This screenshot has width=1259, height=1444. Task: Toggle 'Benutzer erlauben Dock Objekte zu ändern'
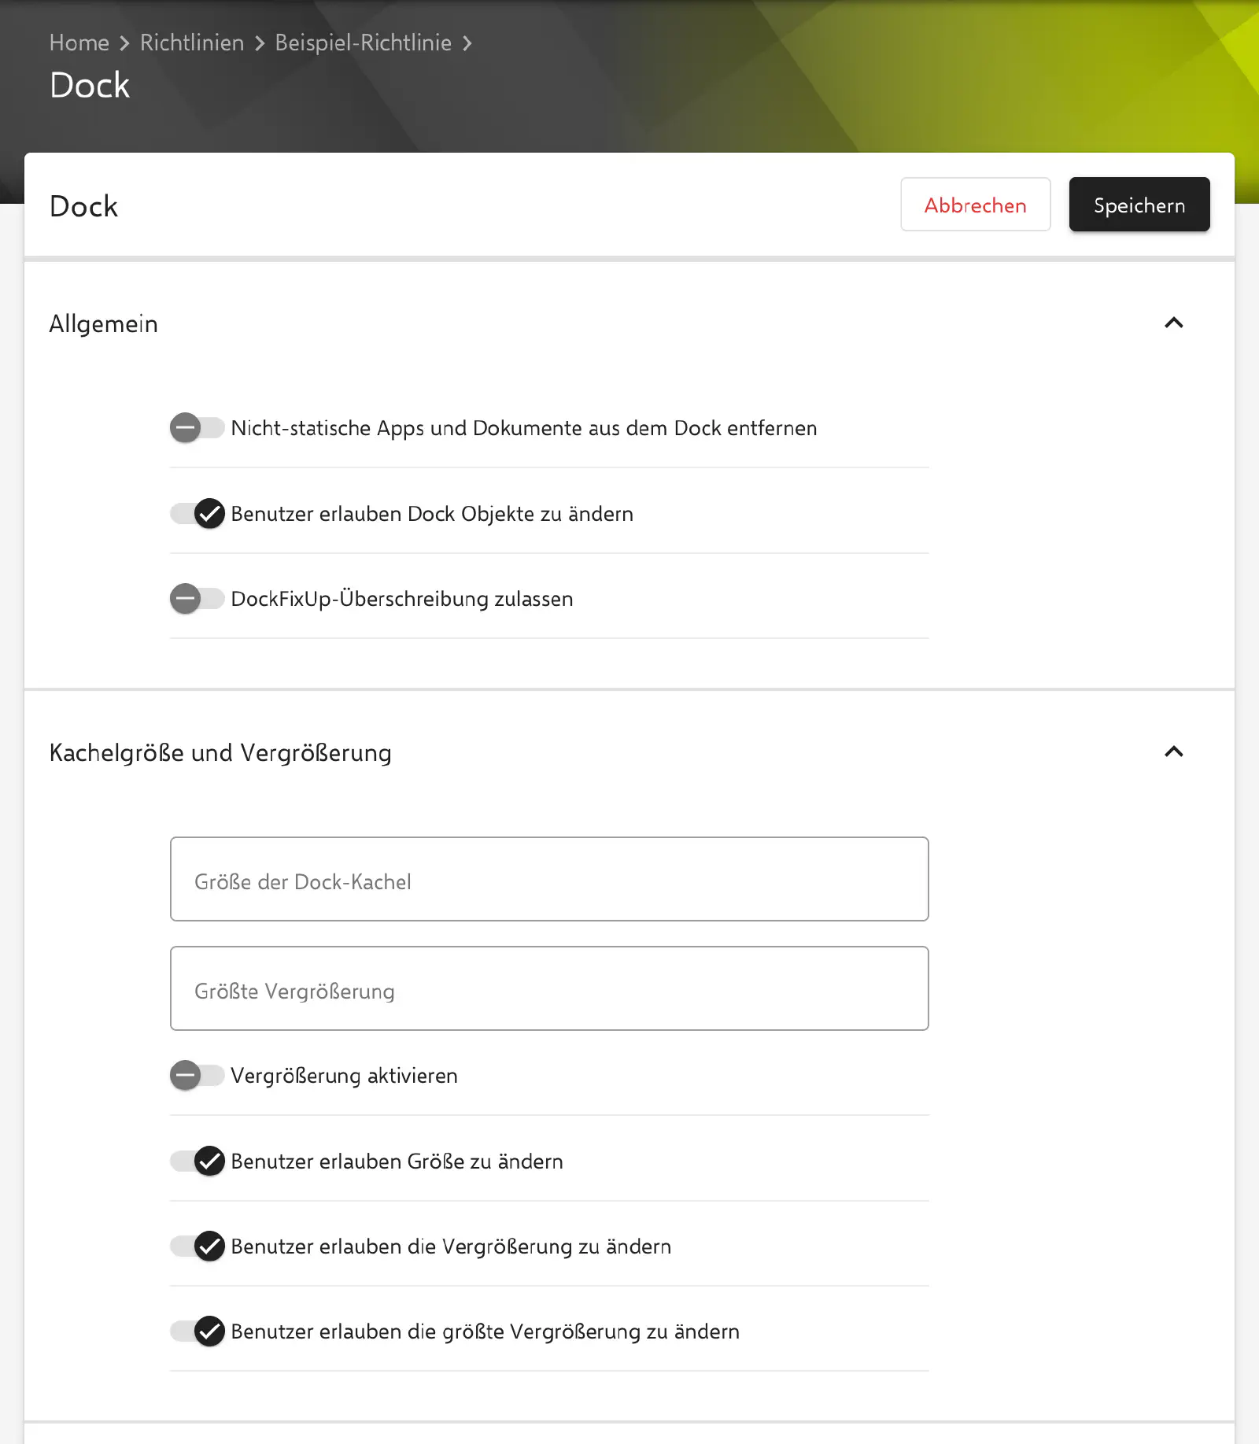point(198,514)
